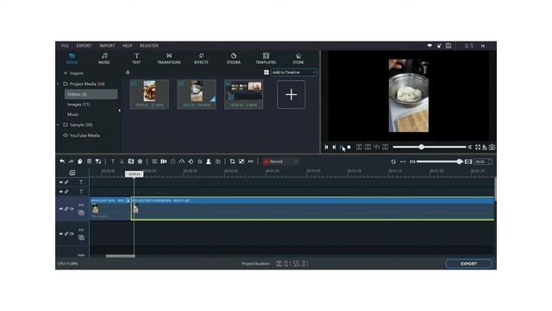
Task: Open the Add to Timeline dropdown
Action: click(294, 73)
